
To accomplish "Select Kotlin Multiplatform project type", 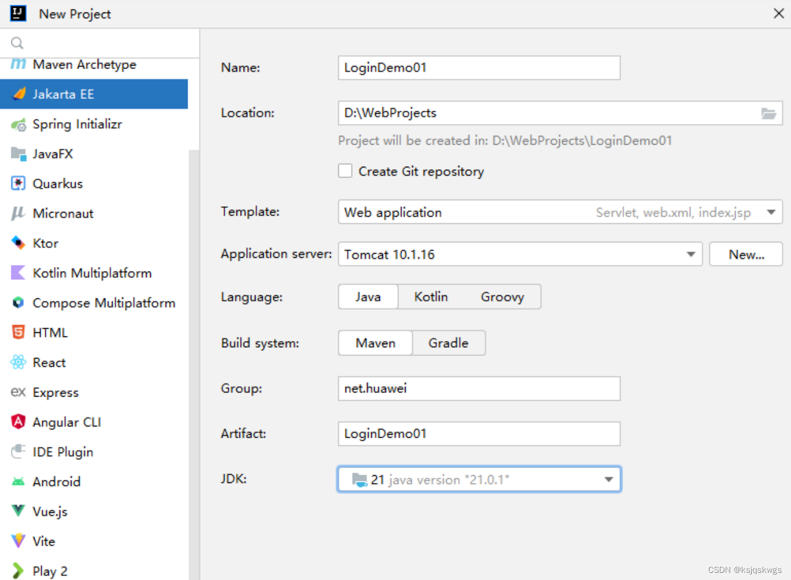I will [x=94, y=273].
